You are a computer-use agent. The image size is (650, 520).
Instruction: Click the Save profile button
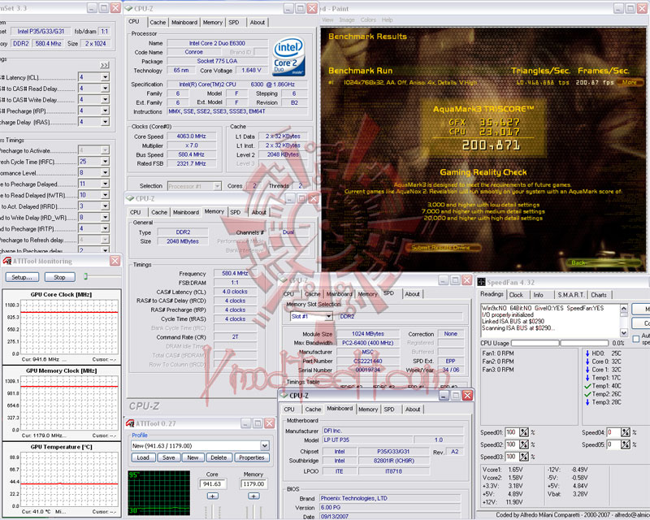coord(168,457)
